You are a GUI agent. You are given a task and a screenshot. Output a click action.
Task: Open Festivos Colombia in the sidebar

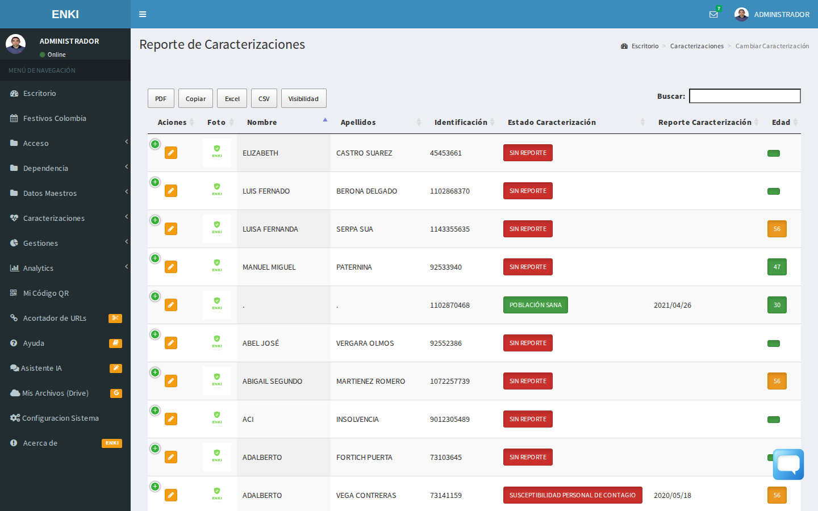pos(65,118)
